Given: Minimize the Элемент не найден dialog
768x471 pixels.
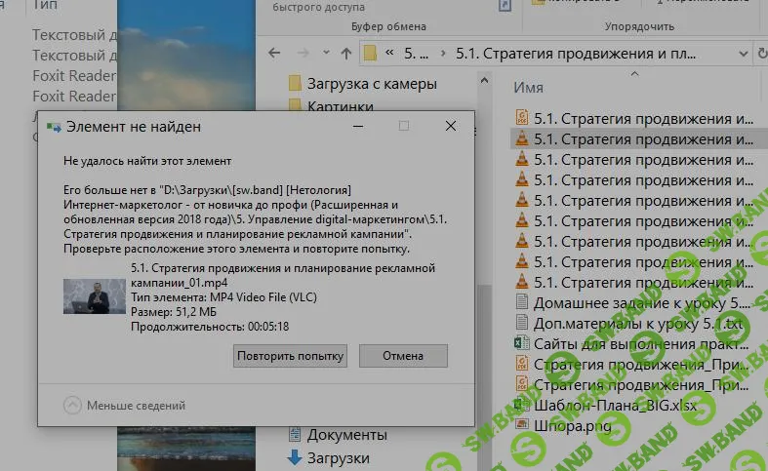Looking at the screenshot, I should click(x=357, y=126).
